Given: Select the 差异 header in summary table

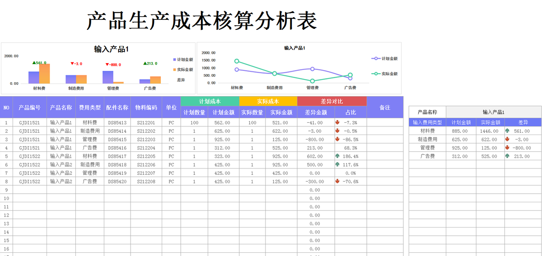Looking at the screenshot, I should pos(523,122).
